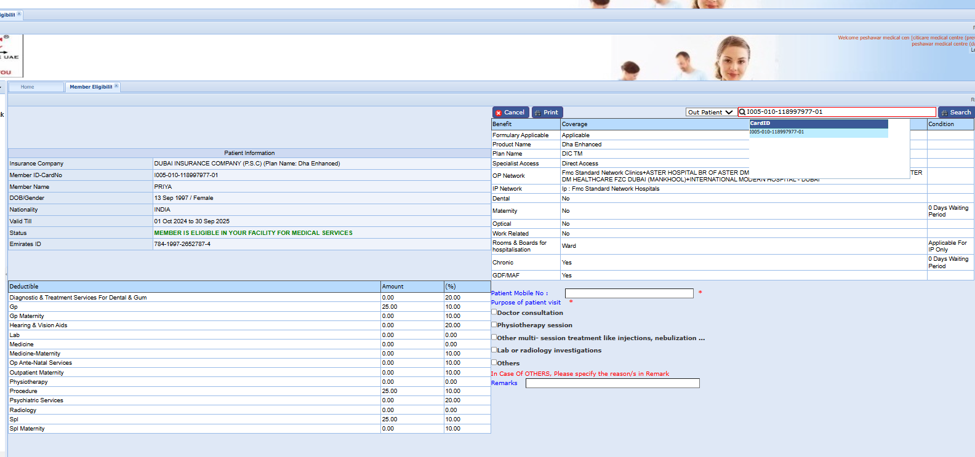Click into the Remarks text box
The width and height of the screenshot is (975, 457).
pyautogui.click(x=612, y=383)
